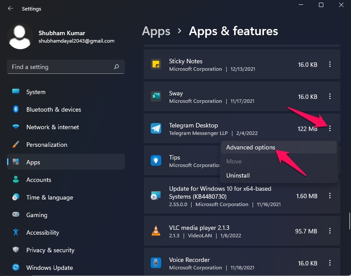Open the three-dot menu for KB4480730 update
The height and width of the screenshot is (276, 351).
(330, 196)
